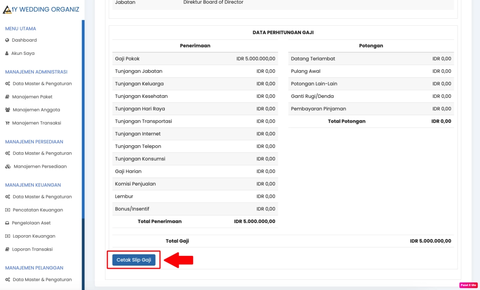The width and height of the screenshot is (480, 290).
Task: Click the Pencatatan Keuangan money icon
Action: (x=7, y=210)
